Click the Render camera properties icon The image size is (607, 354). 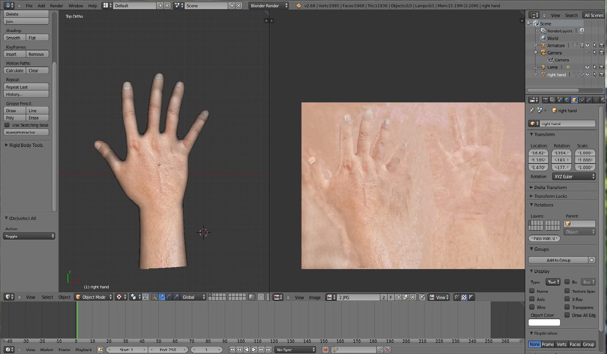545,100
